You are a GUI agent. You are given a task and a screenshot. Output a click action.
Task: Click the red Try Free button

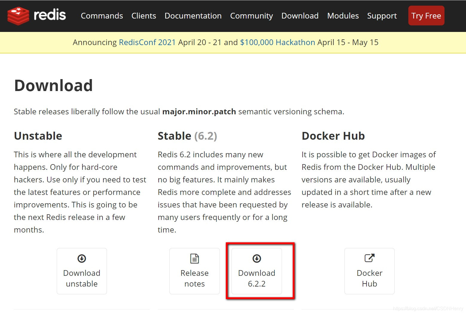coord(426,16)
